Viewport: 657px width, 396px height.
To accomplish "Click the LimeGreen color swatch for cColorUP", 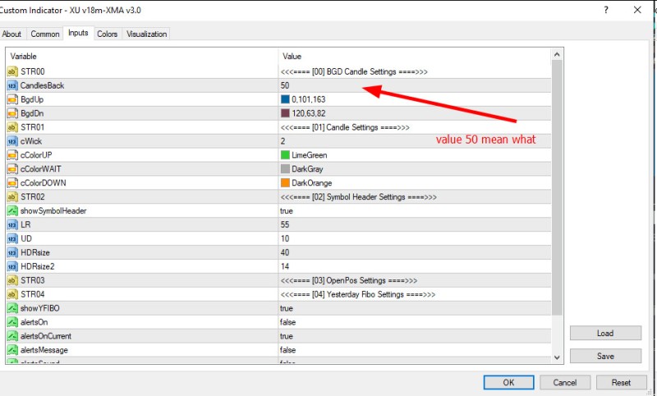I will click(x=285, y=155).
